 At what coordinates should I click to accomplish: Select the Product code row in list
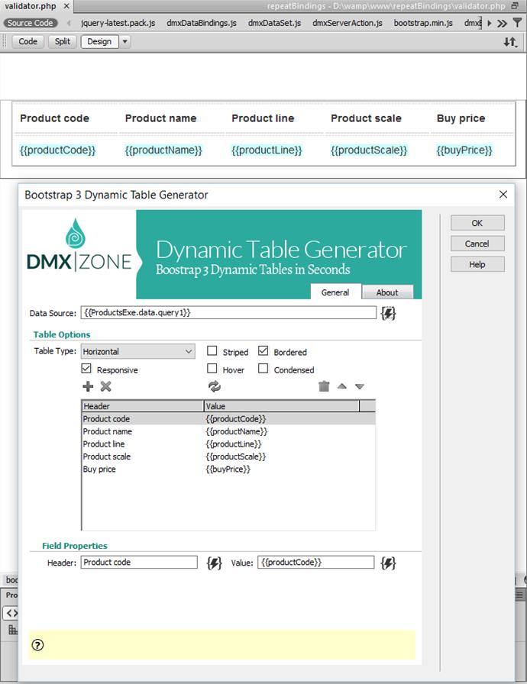point(228,419)
